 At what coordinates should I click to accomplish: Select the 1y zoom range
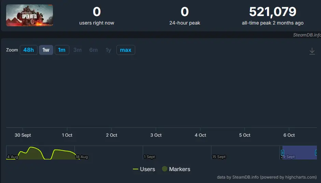click(x=108, y=50)
